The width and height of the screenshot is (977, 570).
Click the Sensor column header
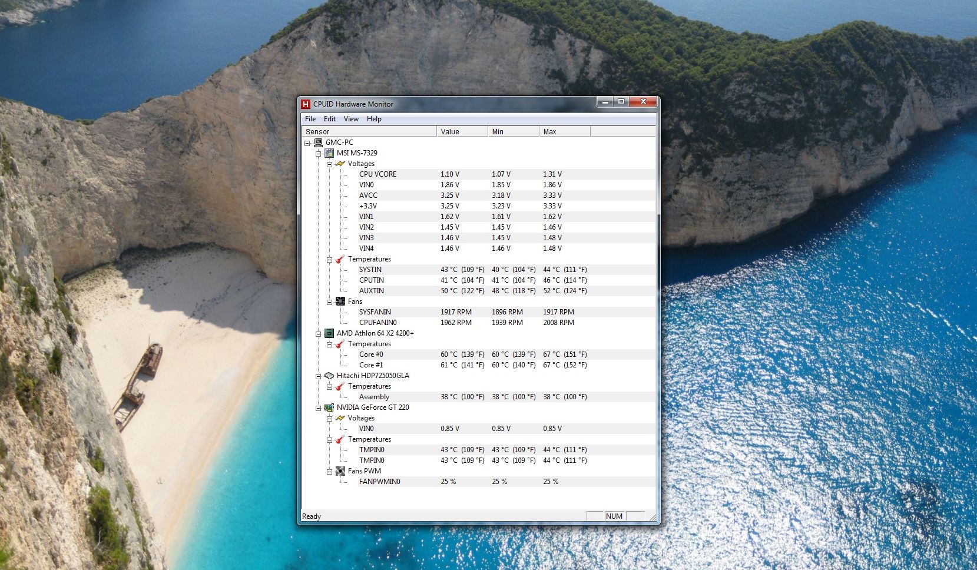pos(369,131)
